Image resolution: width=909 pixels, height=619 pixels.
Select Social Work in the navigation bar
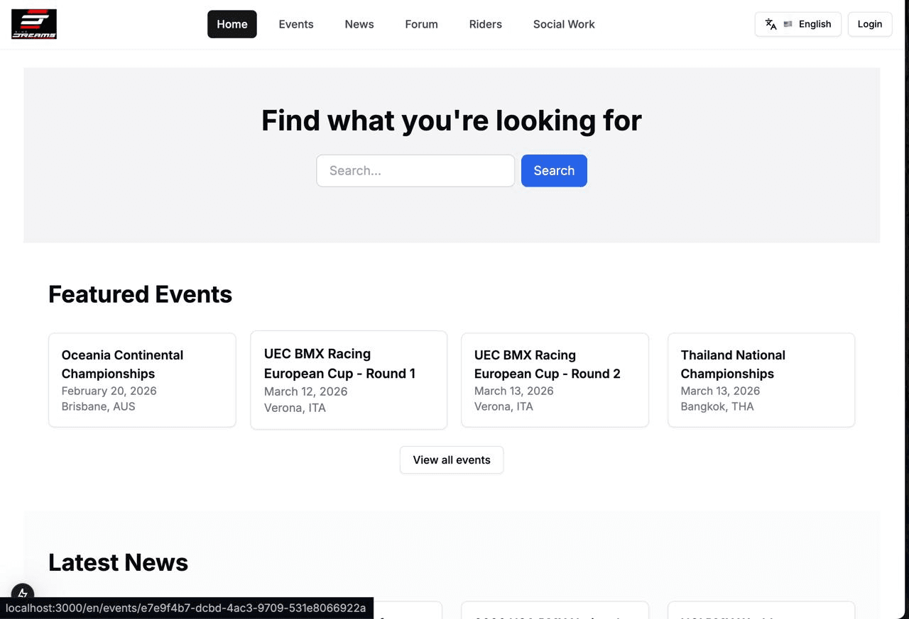(564, 24)
